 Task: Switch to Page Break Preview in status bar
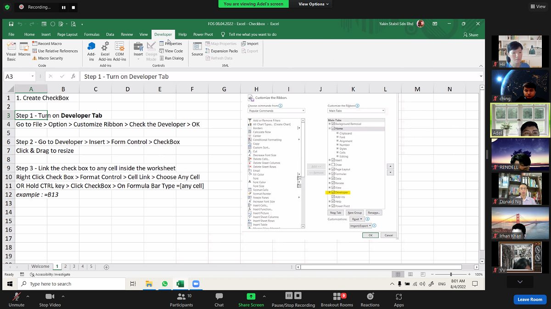[x=422, y=274]
